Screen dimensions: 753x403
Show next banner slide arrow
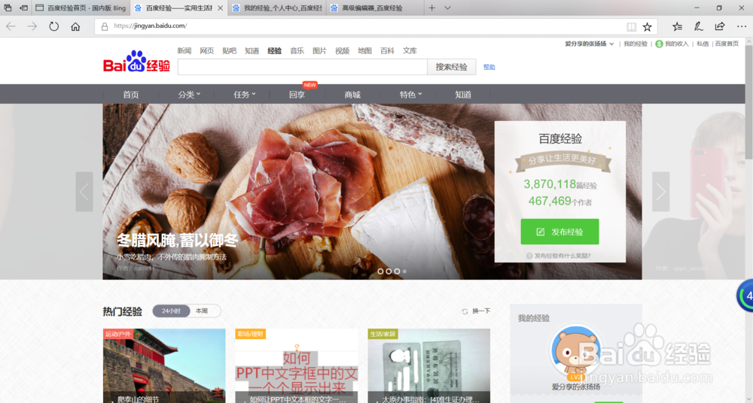pos(661,192)
